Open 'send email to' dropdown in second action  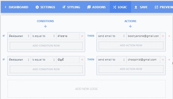(x=111, y=60)
